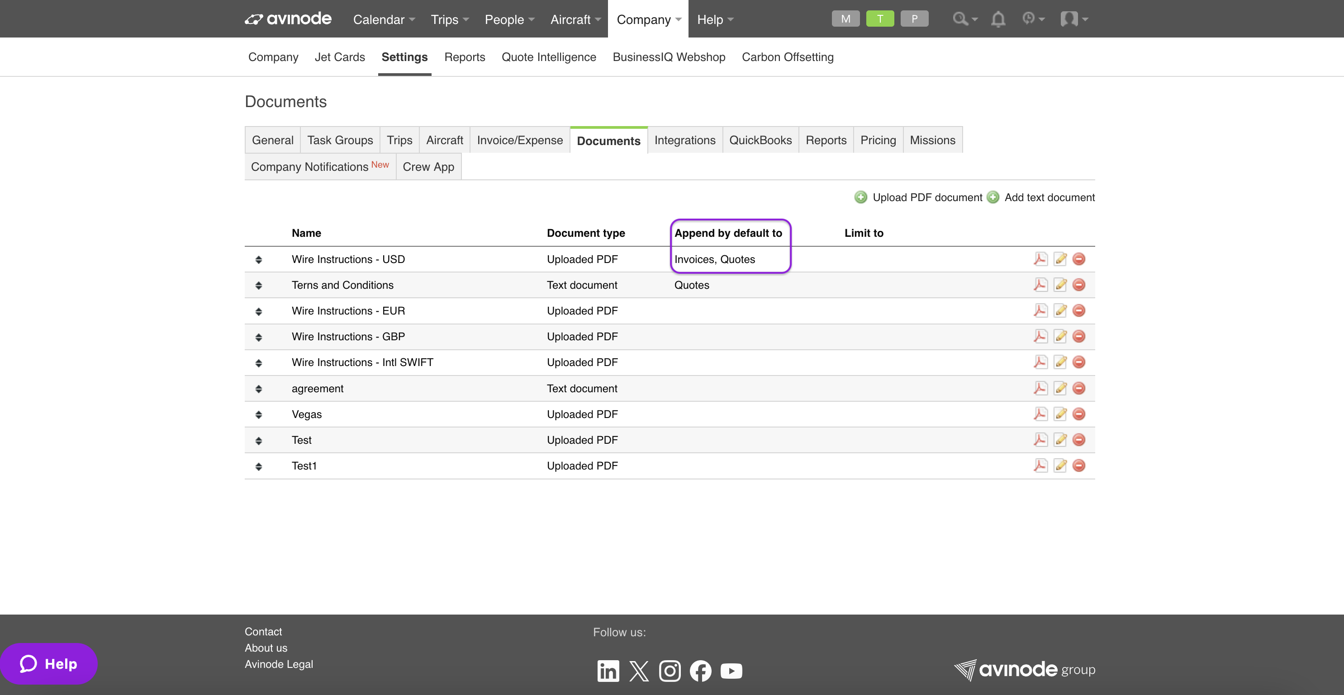Switch to the Integrations tab
Screen dimensions: 1344x695
point(685,140)
